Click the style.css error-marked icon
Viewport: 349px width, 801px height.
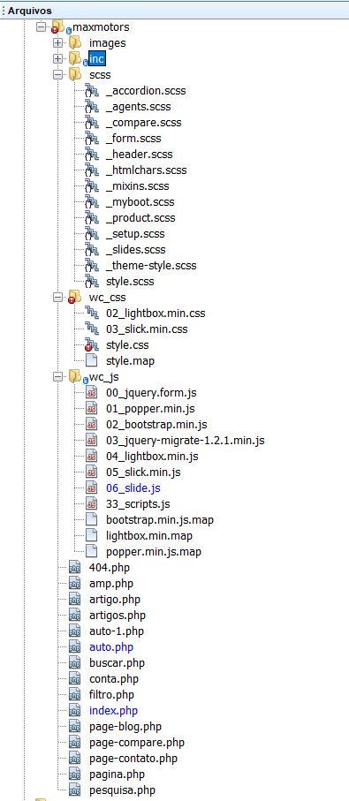91,344
